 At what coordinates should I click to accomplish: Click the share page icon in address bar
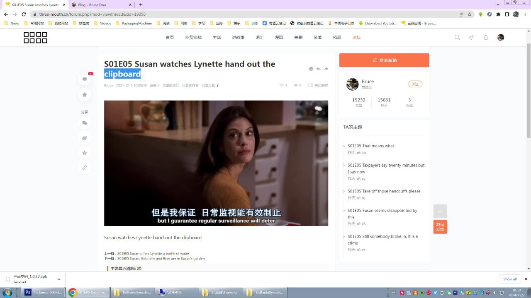click(x=460, y=14)
